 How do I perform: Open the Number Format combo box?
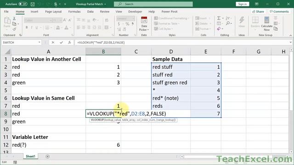pos(125,18)
